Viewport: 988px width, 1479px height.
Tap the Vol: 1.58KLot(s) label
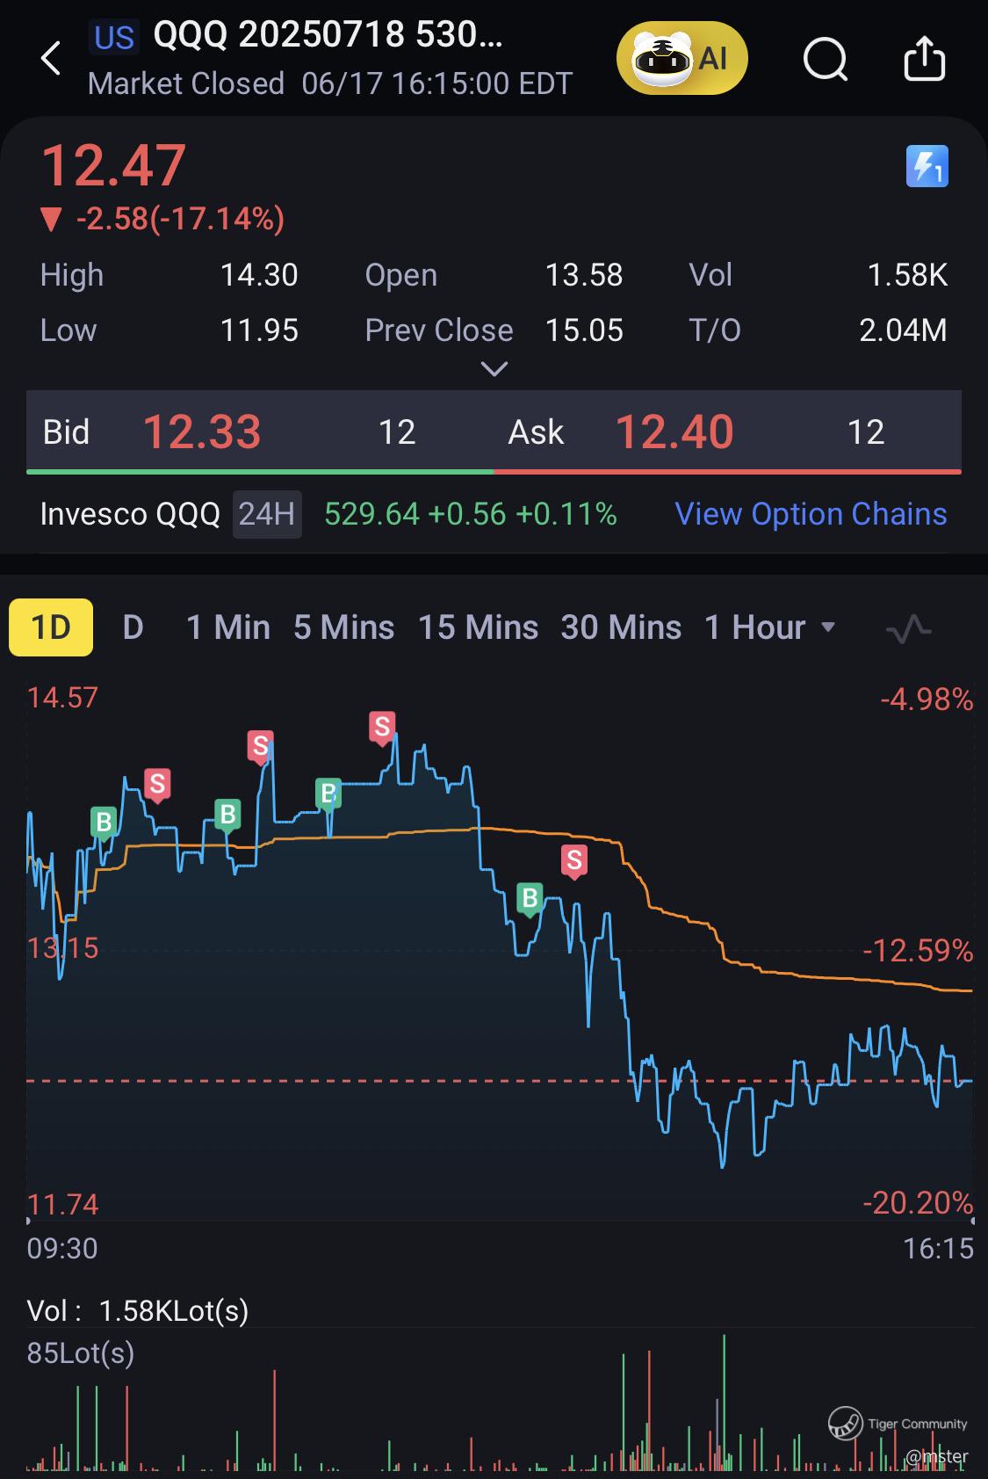pyautogui.click(x=138, y=1311)
